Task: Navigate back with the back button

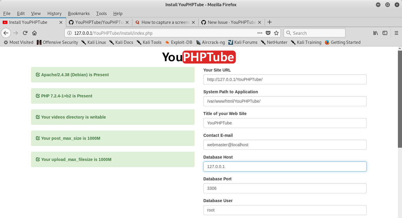Action: coord(6,33)
